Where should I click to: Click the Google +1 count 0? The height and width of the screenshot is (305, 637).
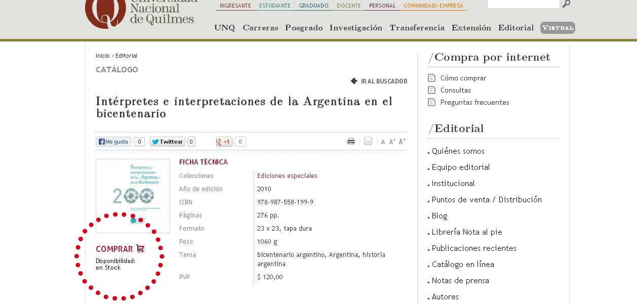[241, 142]
